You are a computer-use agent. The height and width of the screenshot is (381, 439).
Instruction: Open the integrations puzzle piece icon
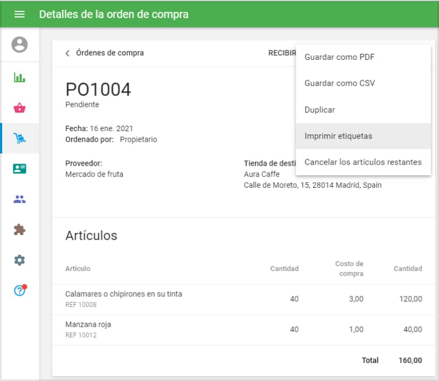[19, 229]
